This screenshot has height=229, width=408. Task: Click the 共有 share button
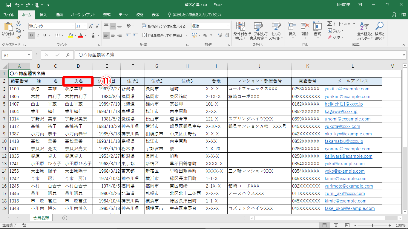[x=399, y=15]
